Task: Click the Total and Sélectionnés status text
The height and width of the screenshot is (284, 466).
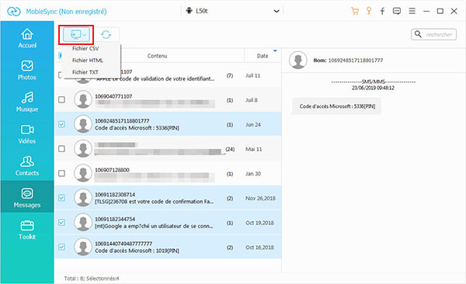Action: [92, 279]
